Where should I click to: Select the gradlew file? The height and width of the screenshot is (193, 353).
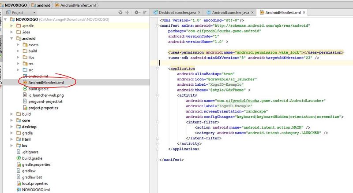[76, 171]
